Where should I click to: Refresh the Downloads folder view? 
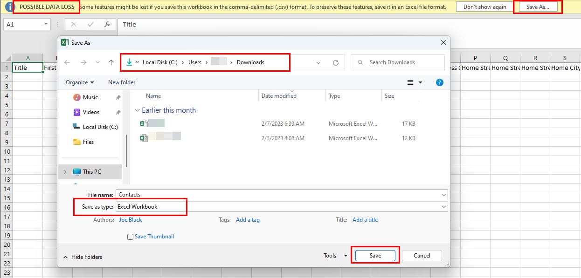pos(336,62)
